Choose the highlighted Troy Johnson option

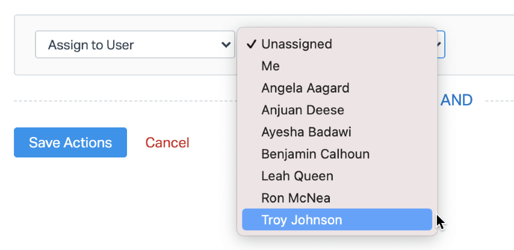pyautogui.click(x=302, y=220)
